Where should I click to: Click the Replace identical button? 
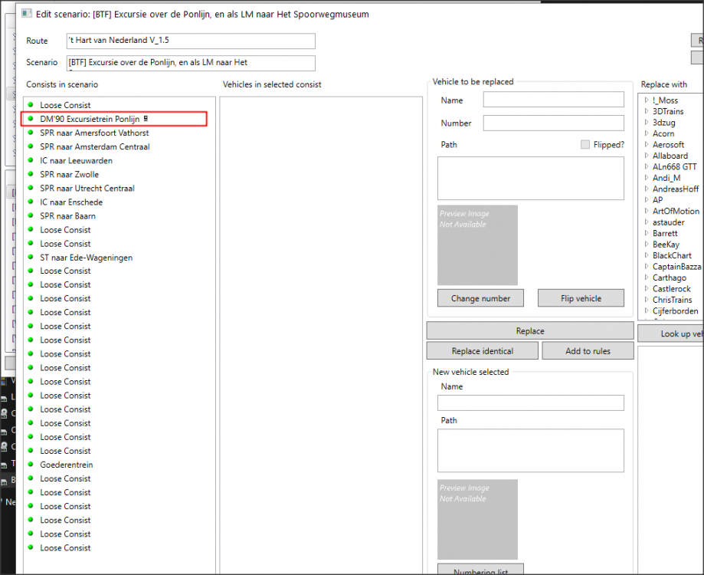click(482, 351)
